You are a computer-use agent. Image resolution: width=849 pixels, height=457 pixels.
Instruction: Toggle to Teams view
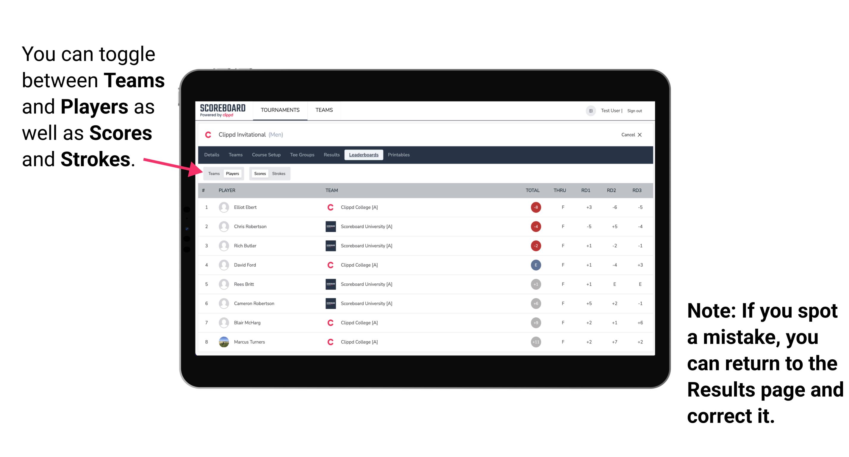pos(214,173)
